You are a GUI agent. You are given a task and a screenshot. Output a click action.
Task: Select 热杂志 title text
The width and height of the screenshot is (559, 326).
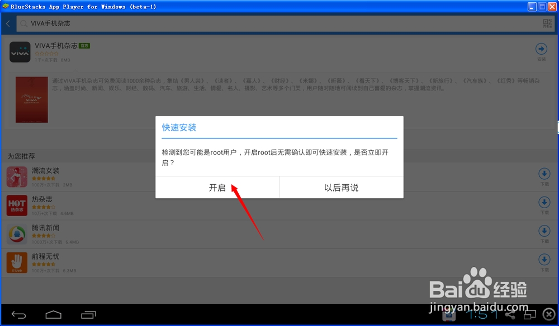coord(42,199)
